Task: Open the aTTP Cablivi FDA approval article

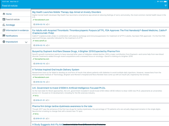Action: (100, 32)
